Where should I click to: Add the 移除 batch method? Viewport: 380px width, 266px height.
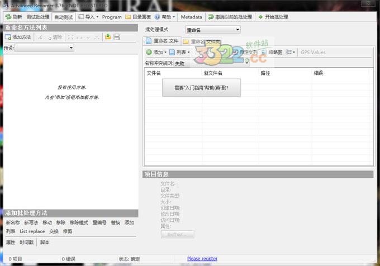[x=60, y=222]
